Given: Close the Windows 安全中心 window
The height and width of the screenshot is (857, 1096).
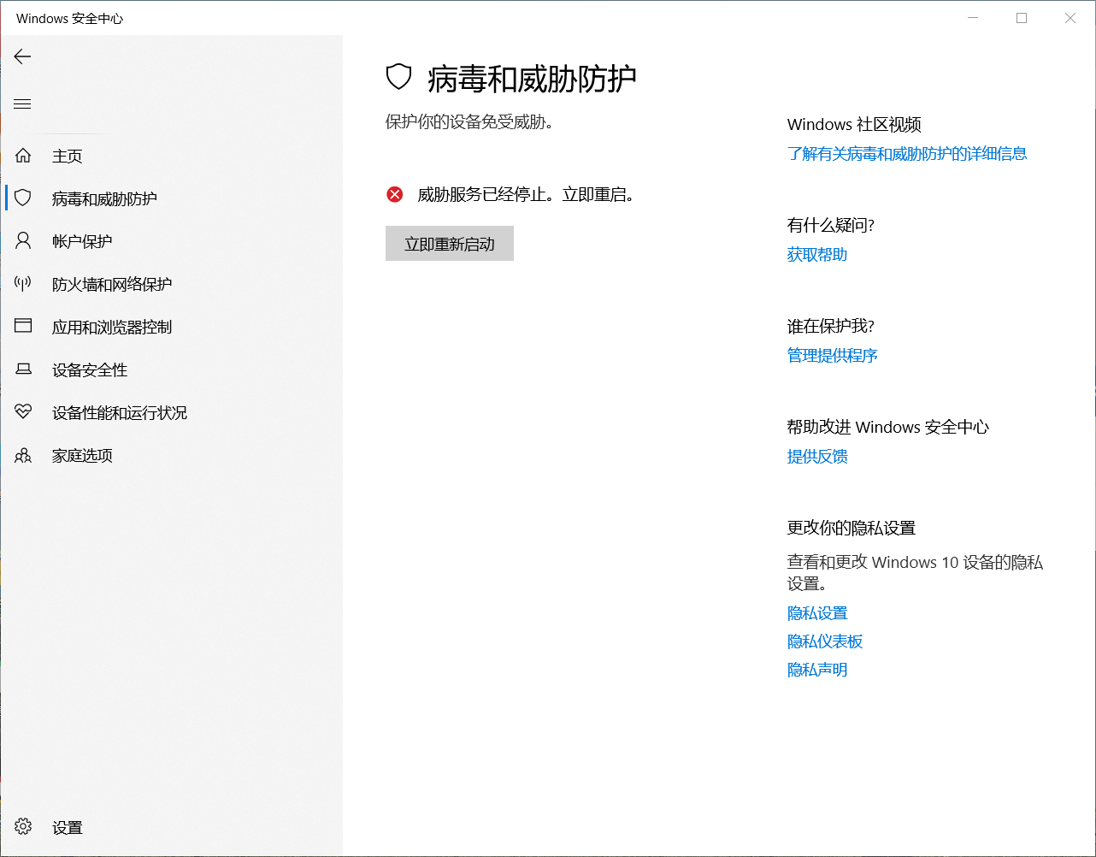Looking at the screenshot, I should pyautogui.click(x=1070, y=18).
